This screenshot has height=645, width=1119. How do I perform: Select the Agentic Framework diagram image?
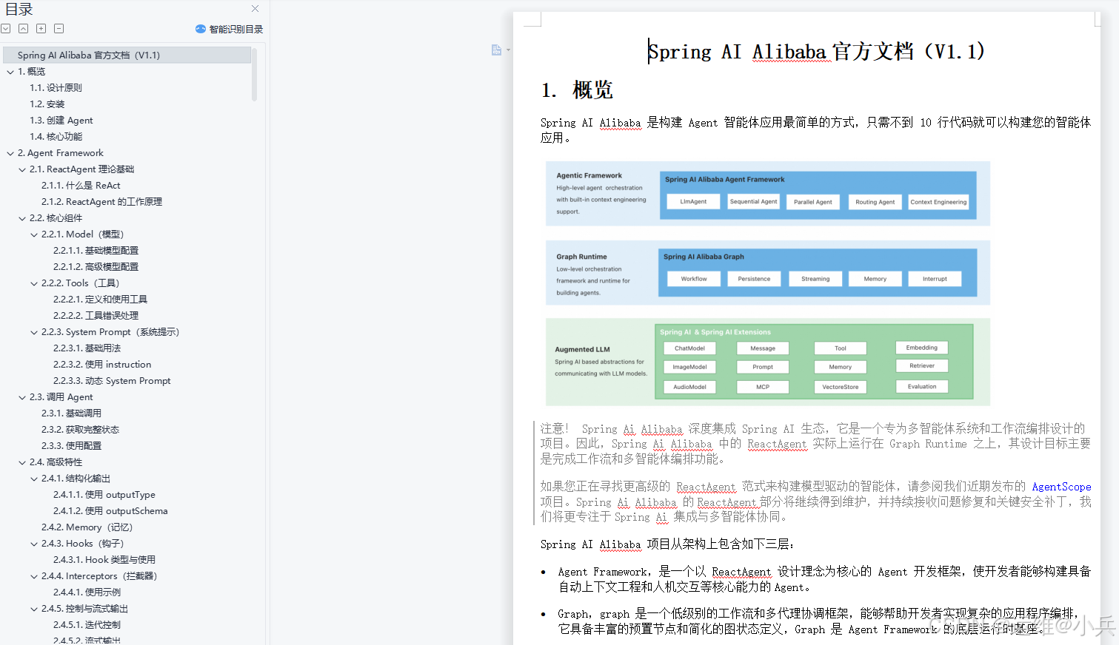pyautogui.click(x=768, y=194)
